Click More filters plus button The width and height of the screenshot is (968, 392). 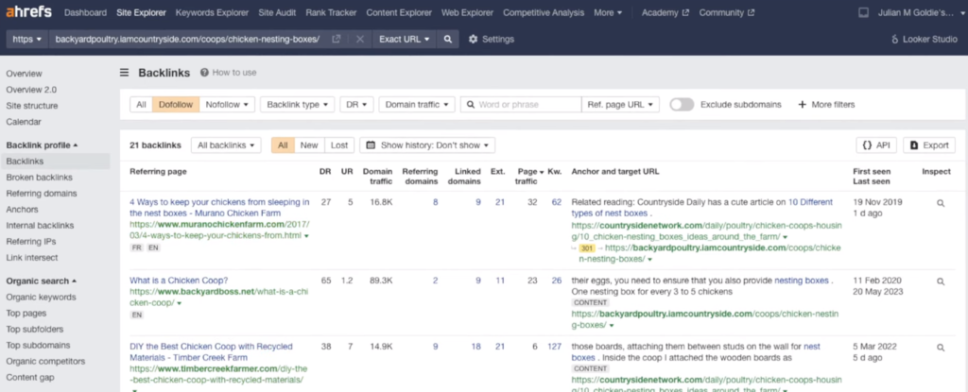coord(826,104)
